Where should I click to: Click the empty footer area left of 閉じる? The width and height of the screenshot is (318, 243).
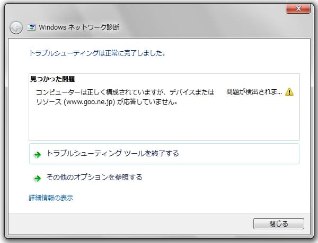click(x=132, y=223)
